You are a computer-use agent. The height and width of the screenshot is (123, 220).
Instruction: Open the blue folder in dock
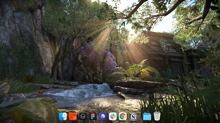[147, 116]
